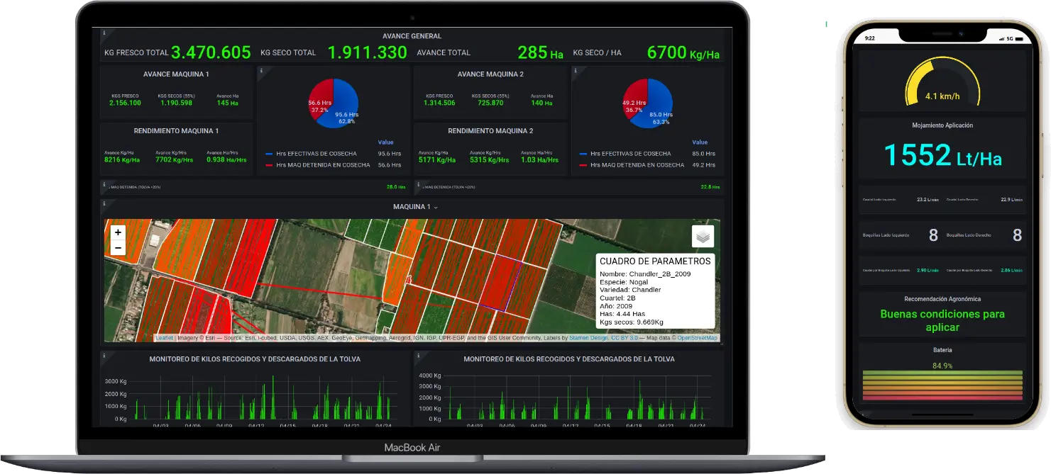Image resolution: width=1051 pixels, height=474 pixels.
Task: Tap 'Buenas condiciones para aplicar' recommendation
Action: click(942, 320)
